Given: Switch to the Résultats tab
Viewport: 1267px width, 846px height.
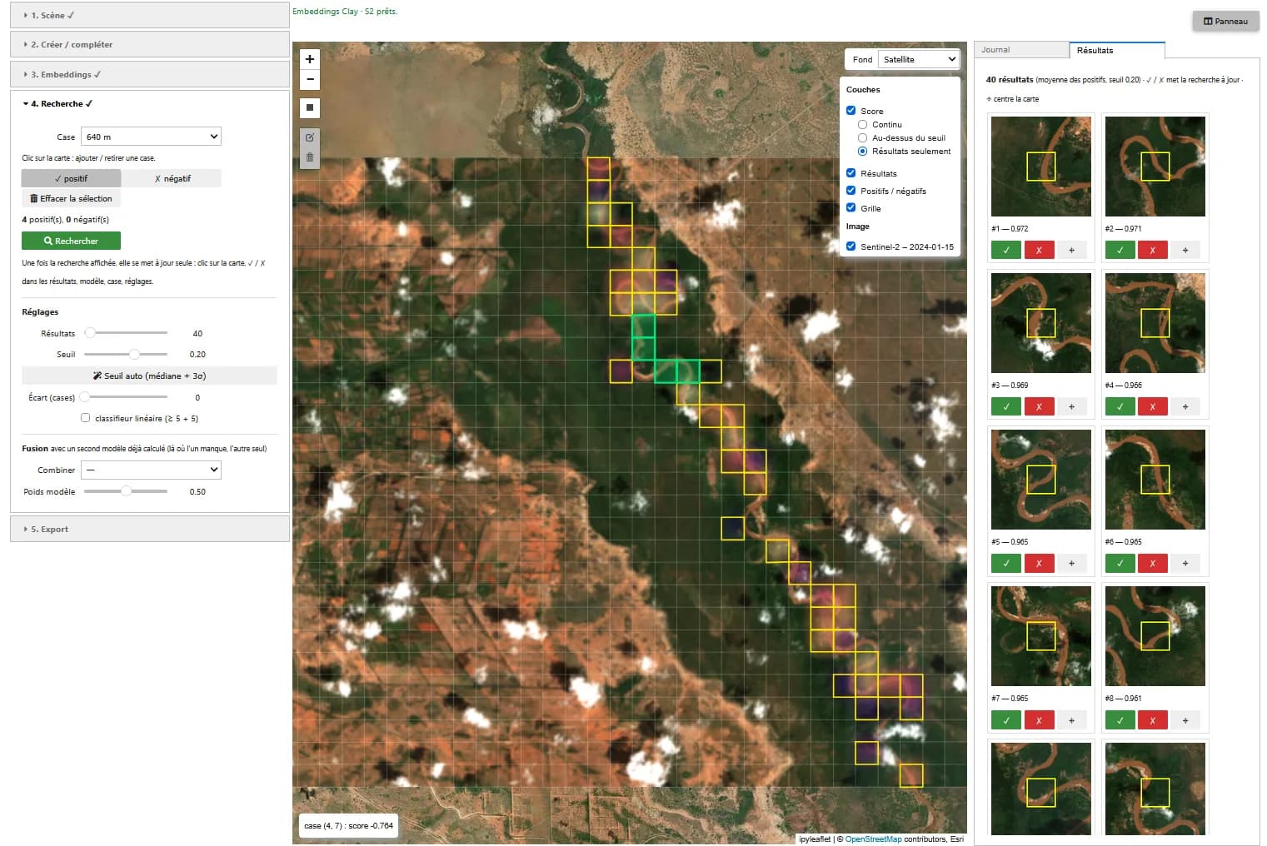Looking at the screenshot, I should (1117, 50).
